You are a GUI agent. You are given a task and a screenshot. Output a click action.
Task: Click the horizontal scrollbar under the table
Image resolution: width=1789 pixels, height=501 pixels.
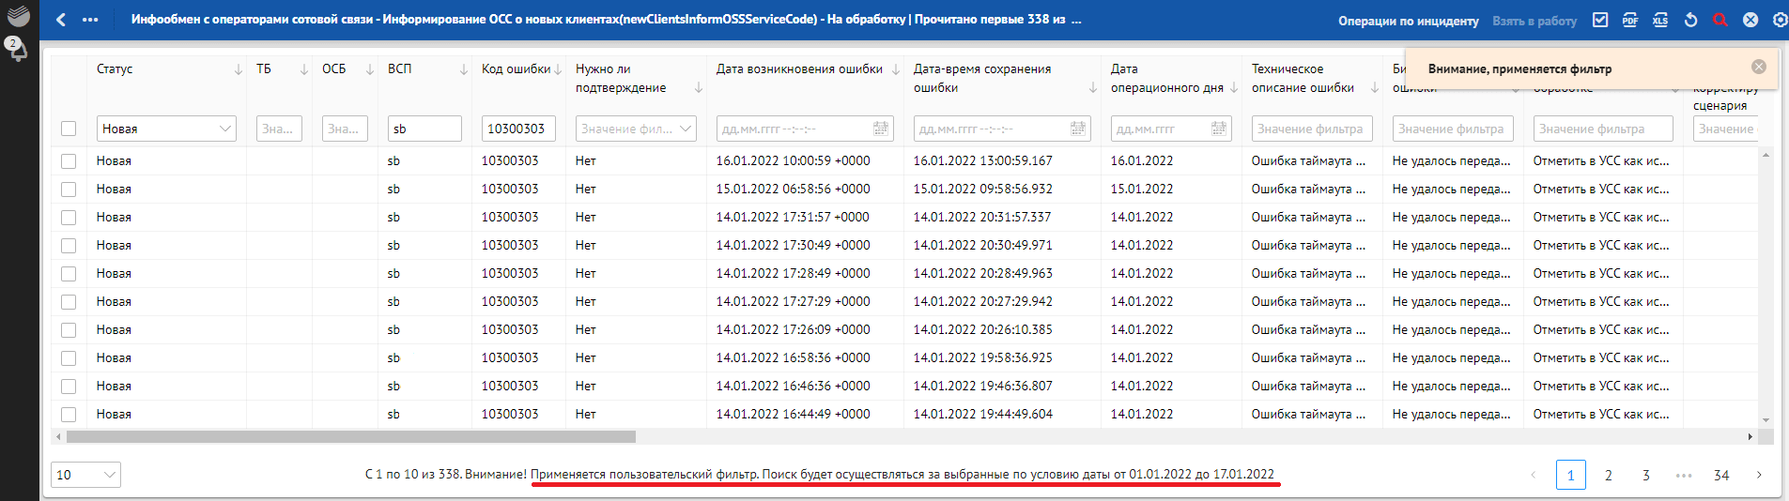(x=351, y=437)
